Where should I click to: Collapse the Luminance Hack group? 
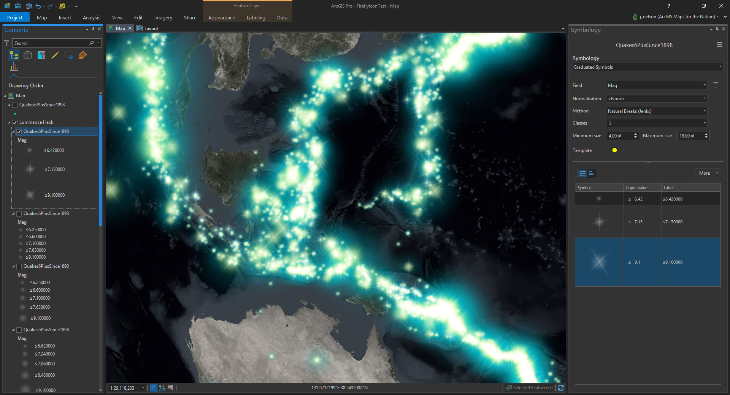(x=9, y=122)
